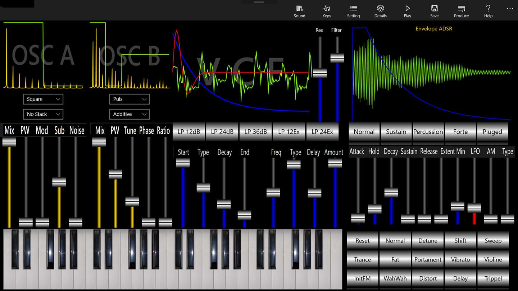Click the Hold slider handle
This screenshot has width=518, height=291.
[374, 209]
